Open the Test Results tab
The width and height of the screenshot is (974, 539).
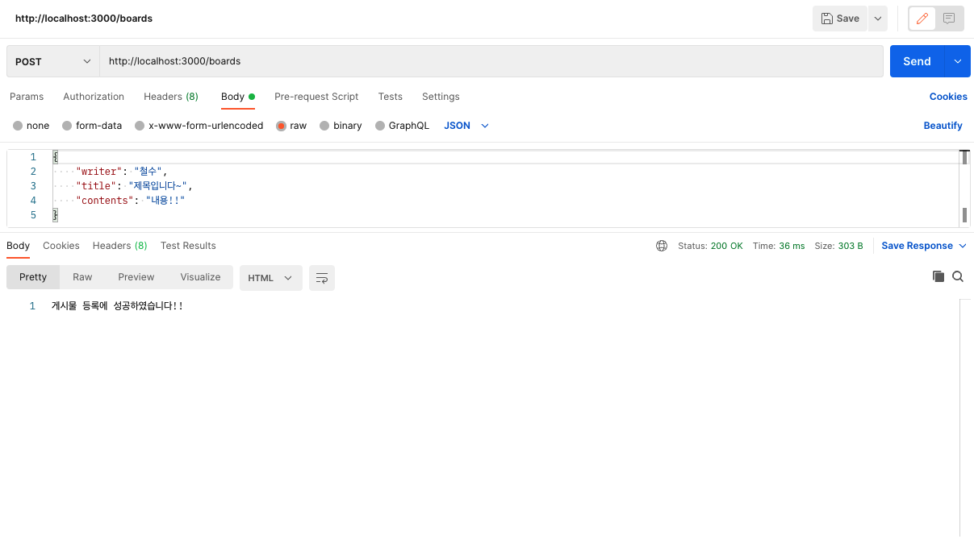coord(188,246)
